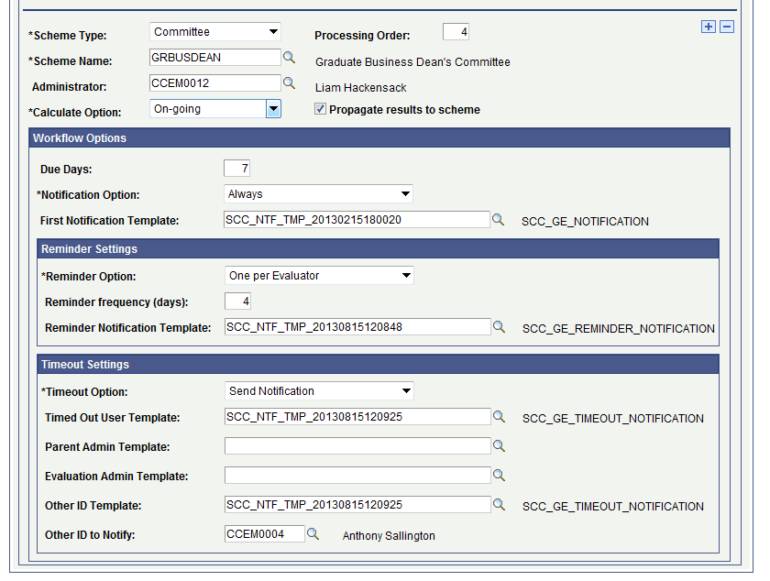Click the delete row minus icon

coord(727,27)
